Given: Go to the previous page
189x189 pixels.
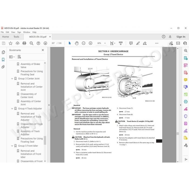Looking at the screenshot, I should point(38,43).
